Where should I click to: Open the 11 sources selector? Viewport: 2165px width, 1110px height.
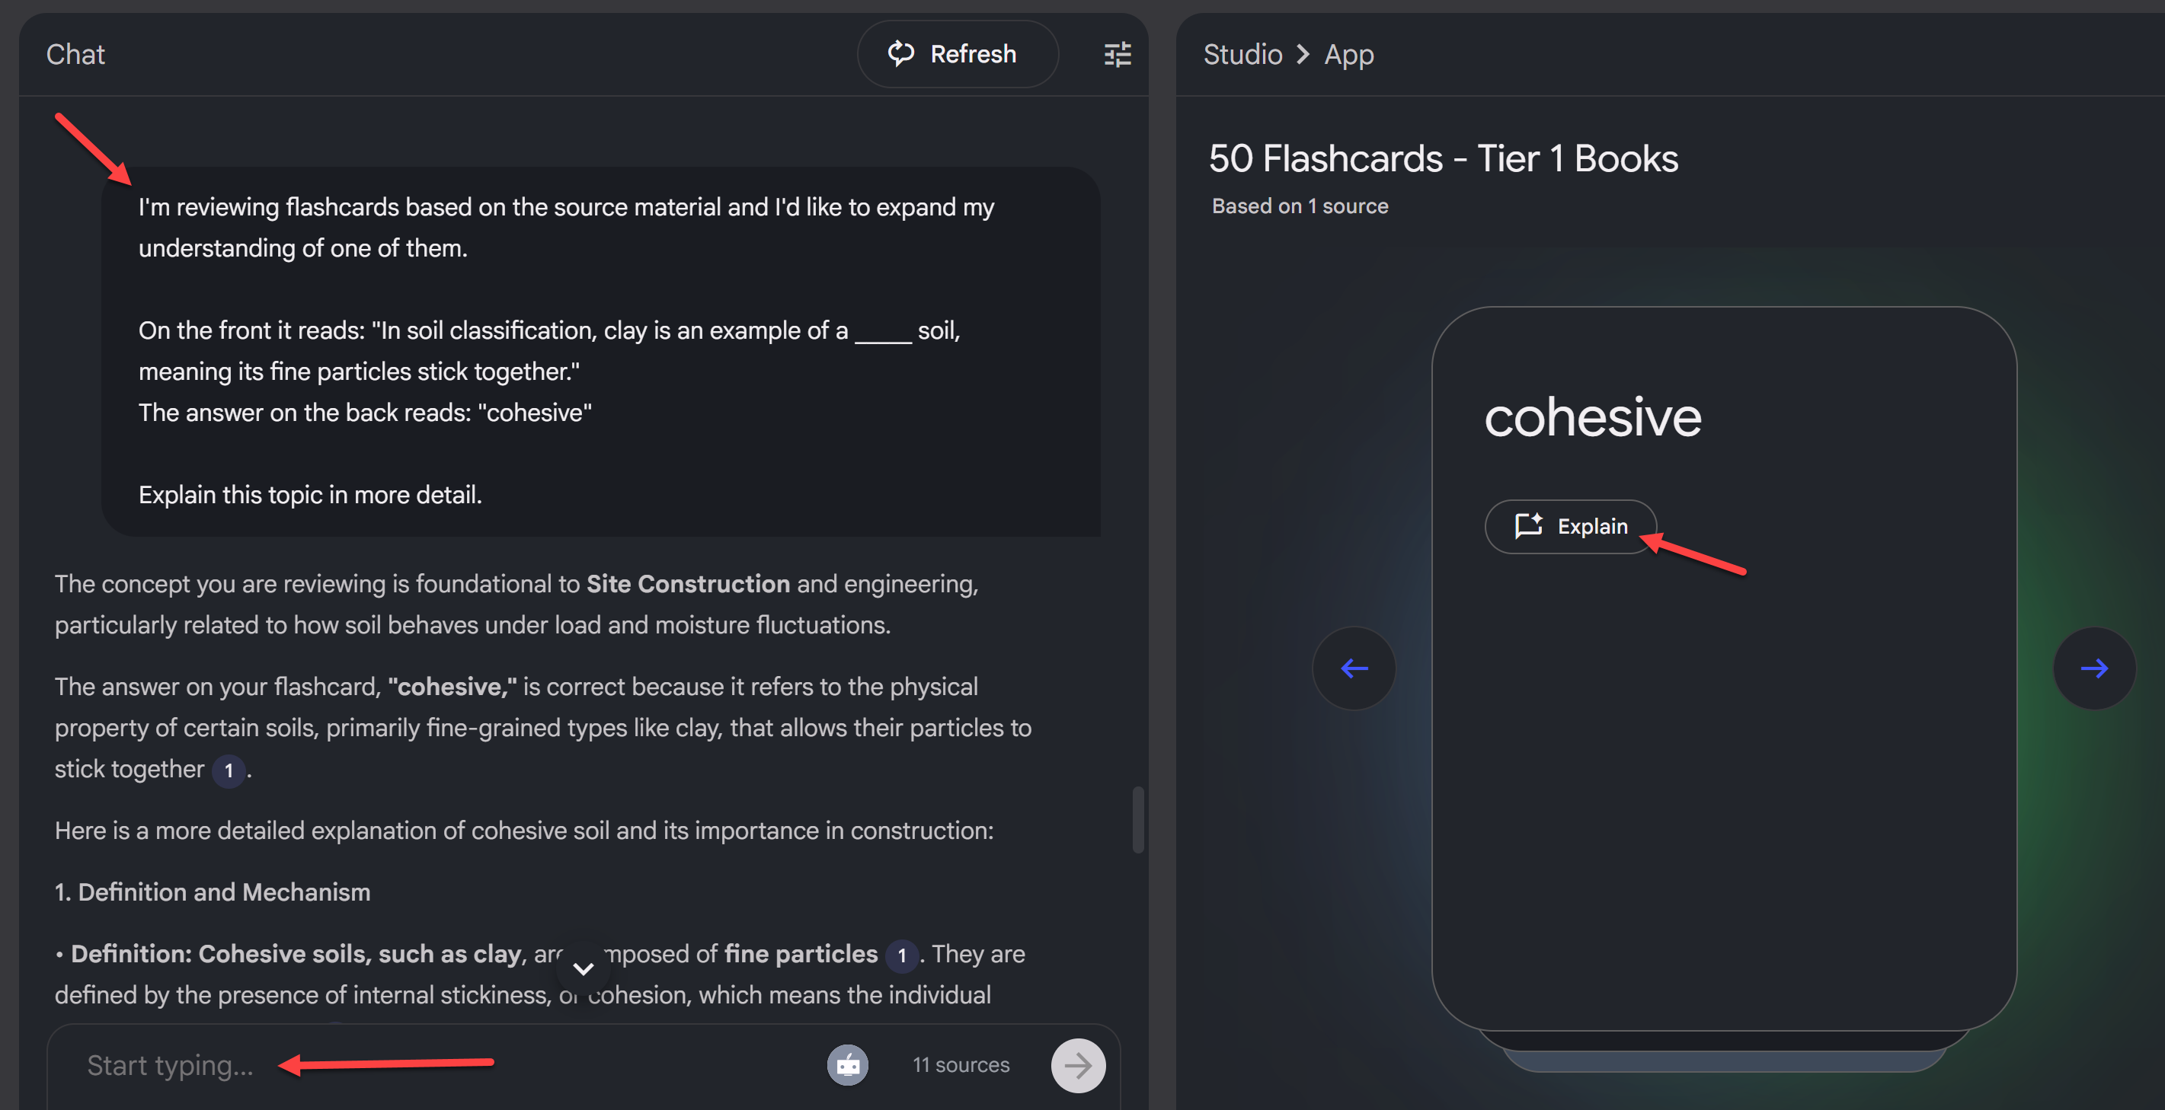pyautogui.click(x=961, y=1064)
